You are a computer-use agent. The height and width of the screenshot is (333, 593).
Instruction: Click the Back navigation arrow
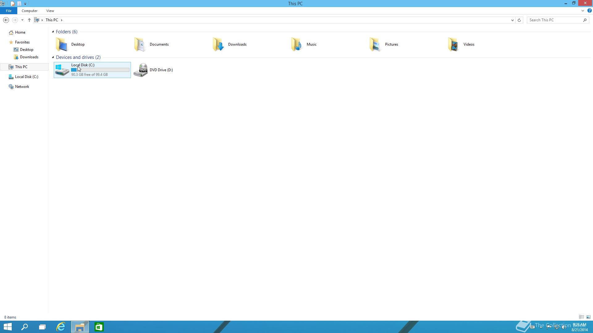6,20
